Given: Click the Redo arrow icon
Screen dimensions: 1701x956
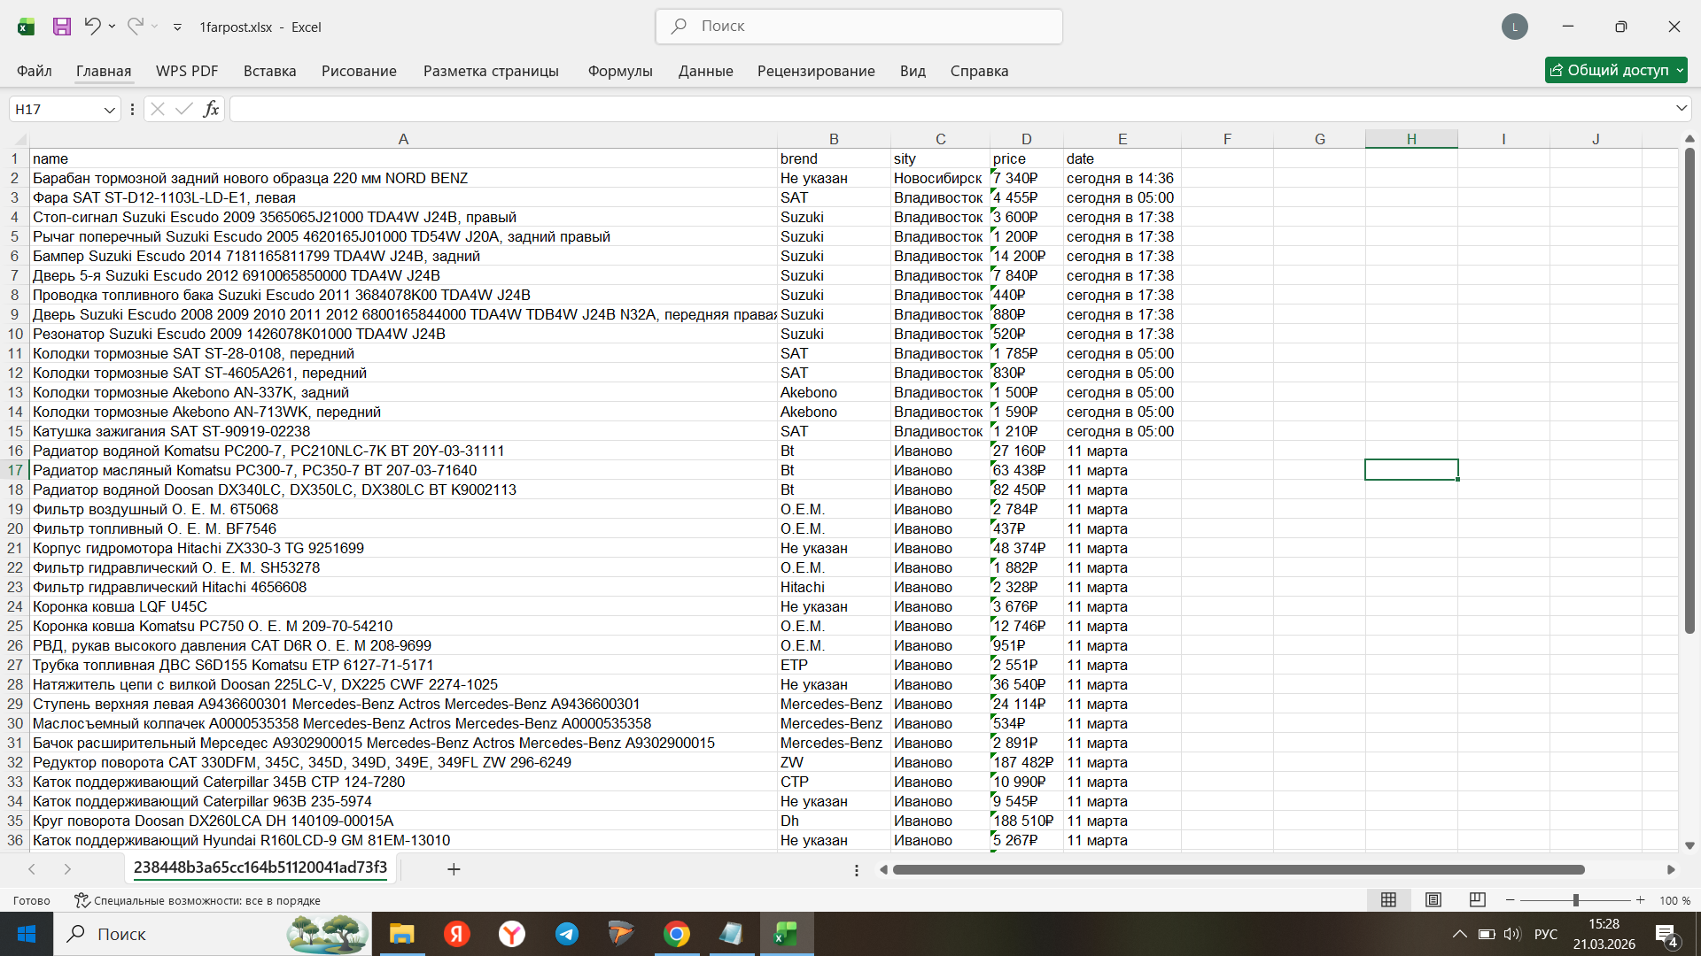Looking at the screenshot, I should point(135,27).
